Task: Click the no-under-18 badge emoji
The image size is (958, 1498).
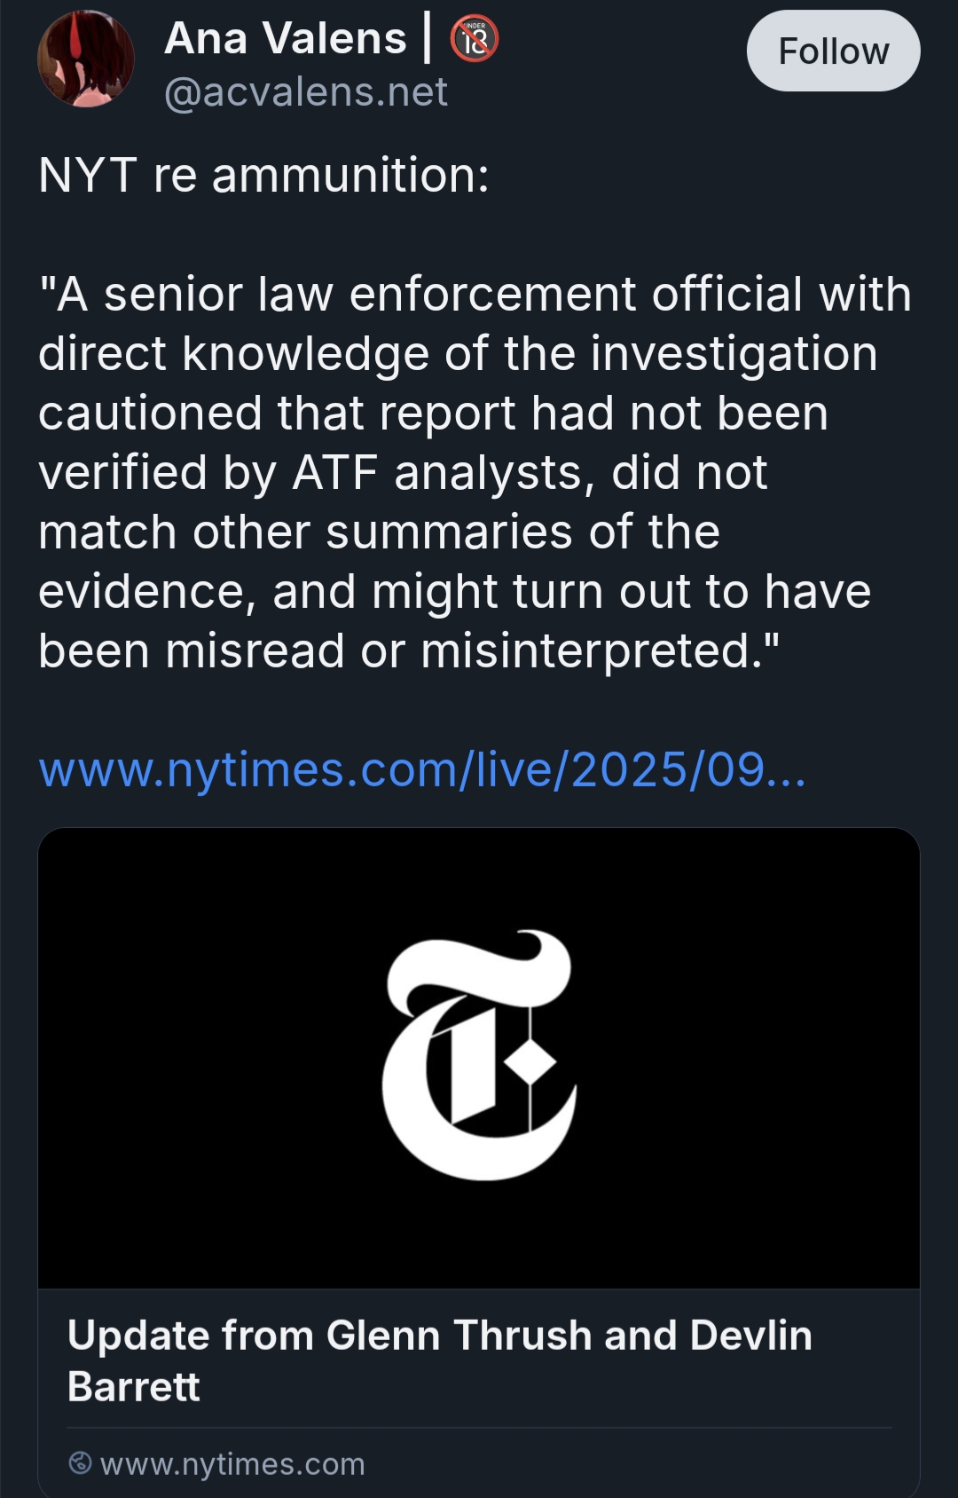Action: point(475,39)
